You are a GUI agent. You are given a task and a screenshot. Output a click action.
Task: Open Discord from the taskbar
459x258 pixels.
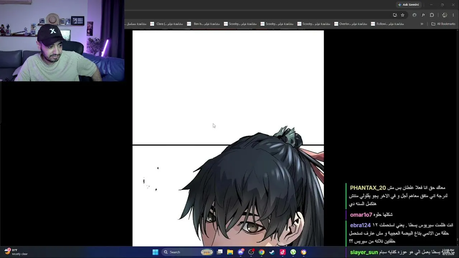241,252
